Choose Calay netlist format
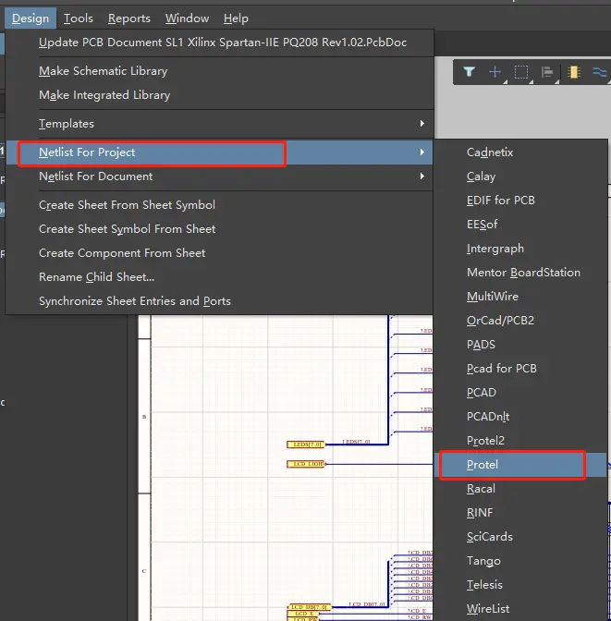The height and width of the screenshot is (621, 611). click(x=521, y=177)
